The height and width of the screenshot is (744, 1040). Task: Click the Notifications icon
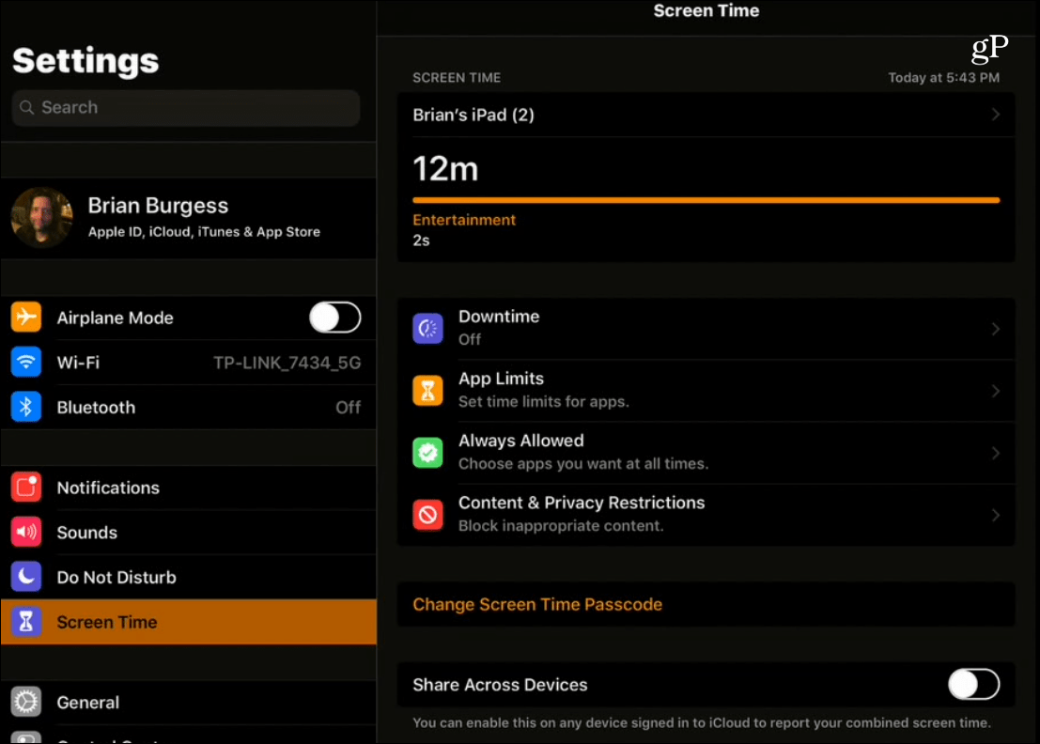click(26, 488)
